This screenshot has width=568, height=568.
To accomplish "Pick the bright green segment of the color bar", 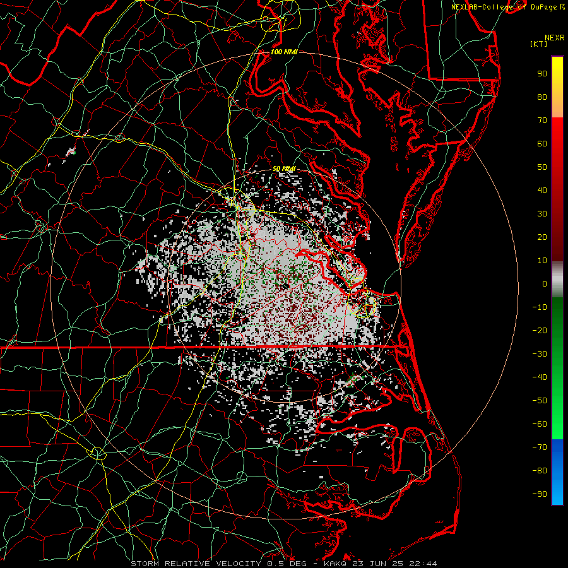I will click(557, 417).
